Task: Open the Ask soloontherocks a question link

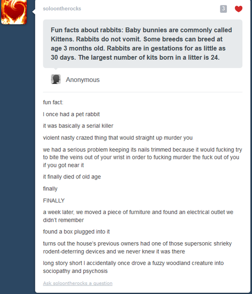Action: [78, 283]
